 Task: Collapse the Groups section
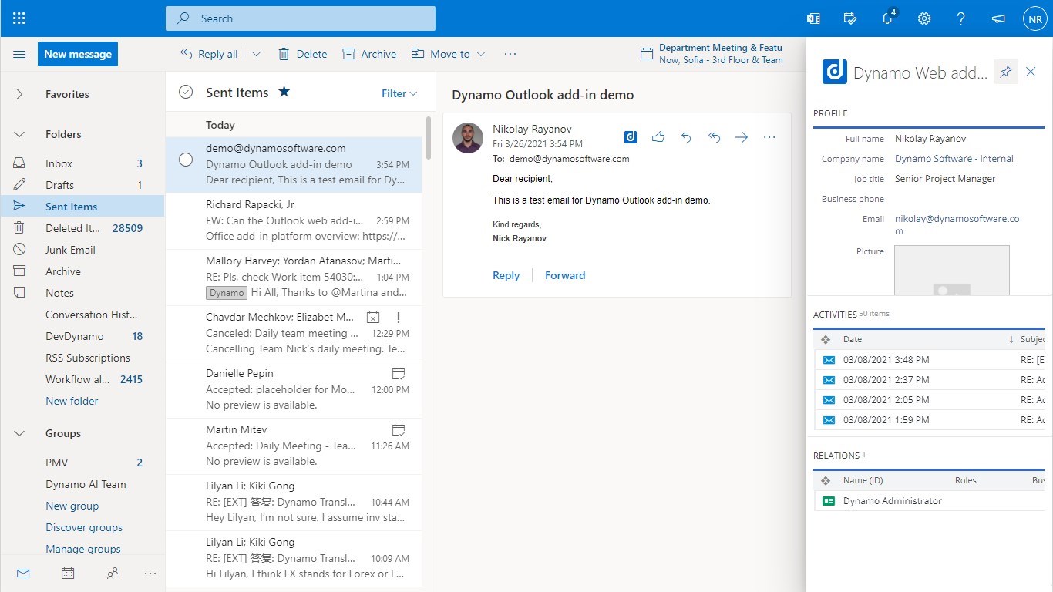pos(19,433)
